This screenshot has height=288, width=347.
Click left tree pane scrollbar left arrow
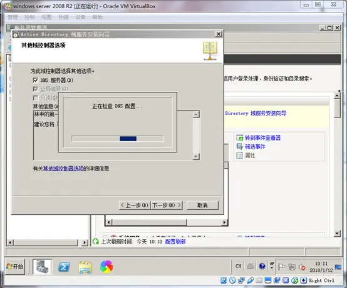(10, 243)
